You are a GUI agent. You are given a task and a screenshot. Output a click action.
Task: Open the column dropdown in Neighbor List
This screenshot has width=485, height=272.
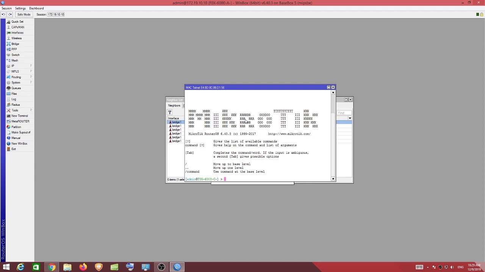point(350,118)
